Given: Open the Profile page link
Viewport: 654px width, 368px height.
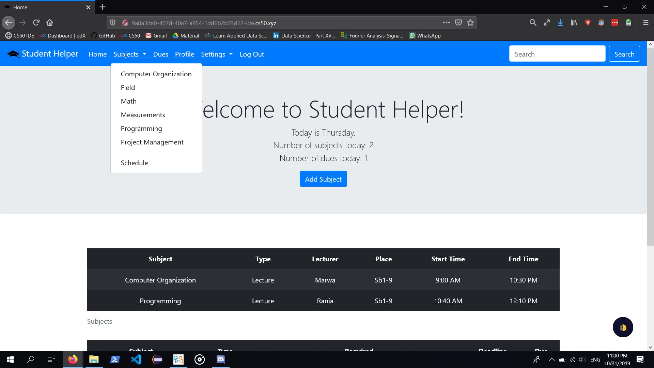Looking at the screenshot, I should point(185,54).
